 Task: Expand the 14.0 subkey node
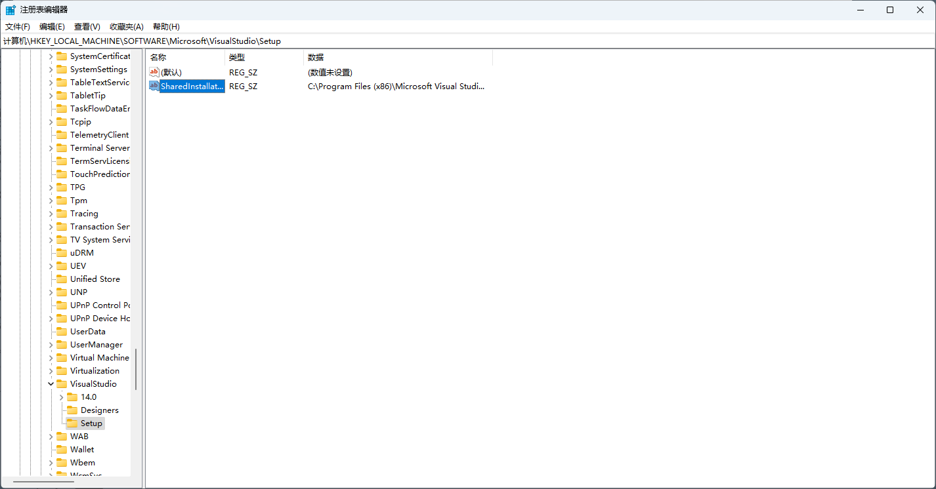[x=61, y=397]
